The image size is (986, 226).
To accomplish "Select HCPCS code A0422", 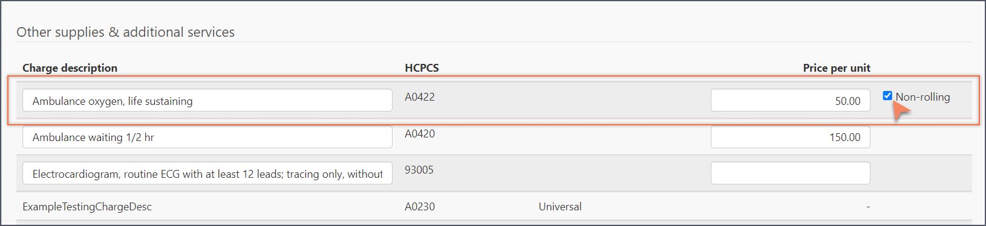I will (x=420, y=97).
